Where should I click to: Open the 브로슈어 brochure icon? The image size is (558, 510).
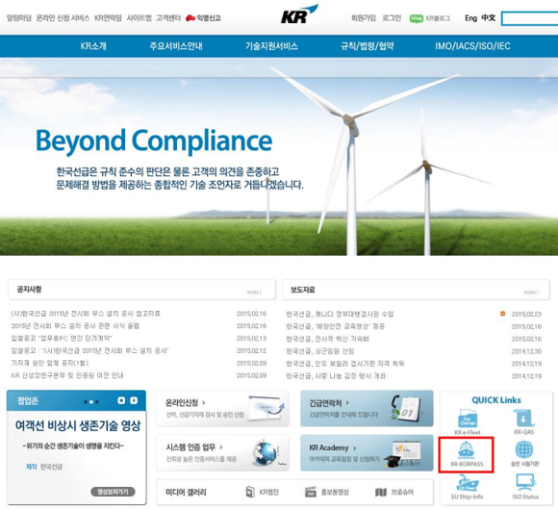(x=381, y=493)
